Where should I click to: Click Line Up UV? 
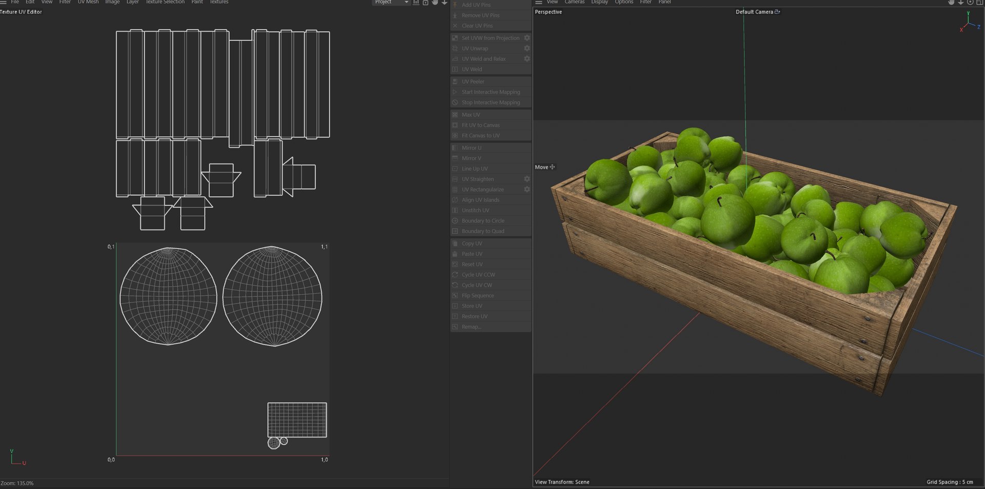[490, 169]
